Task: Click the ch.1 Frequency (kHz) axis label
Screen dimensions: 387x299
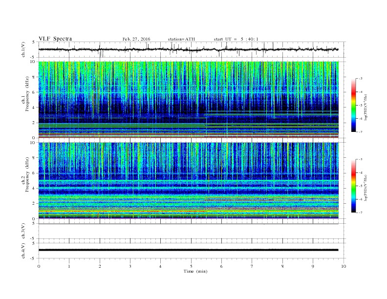Action: click(25, 94)
